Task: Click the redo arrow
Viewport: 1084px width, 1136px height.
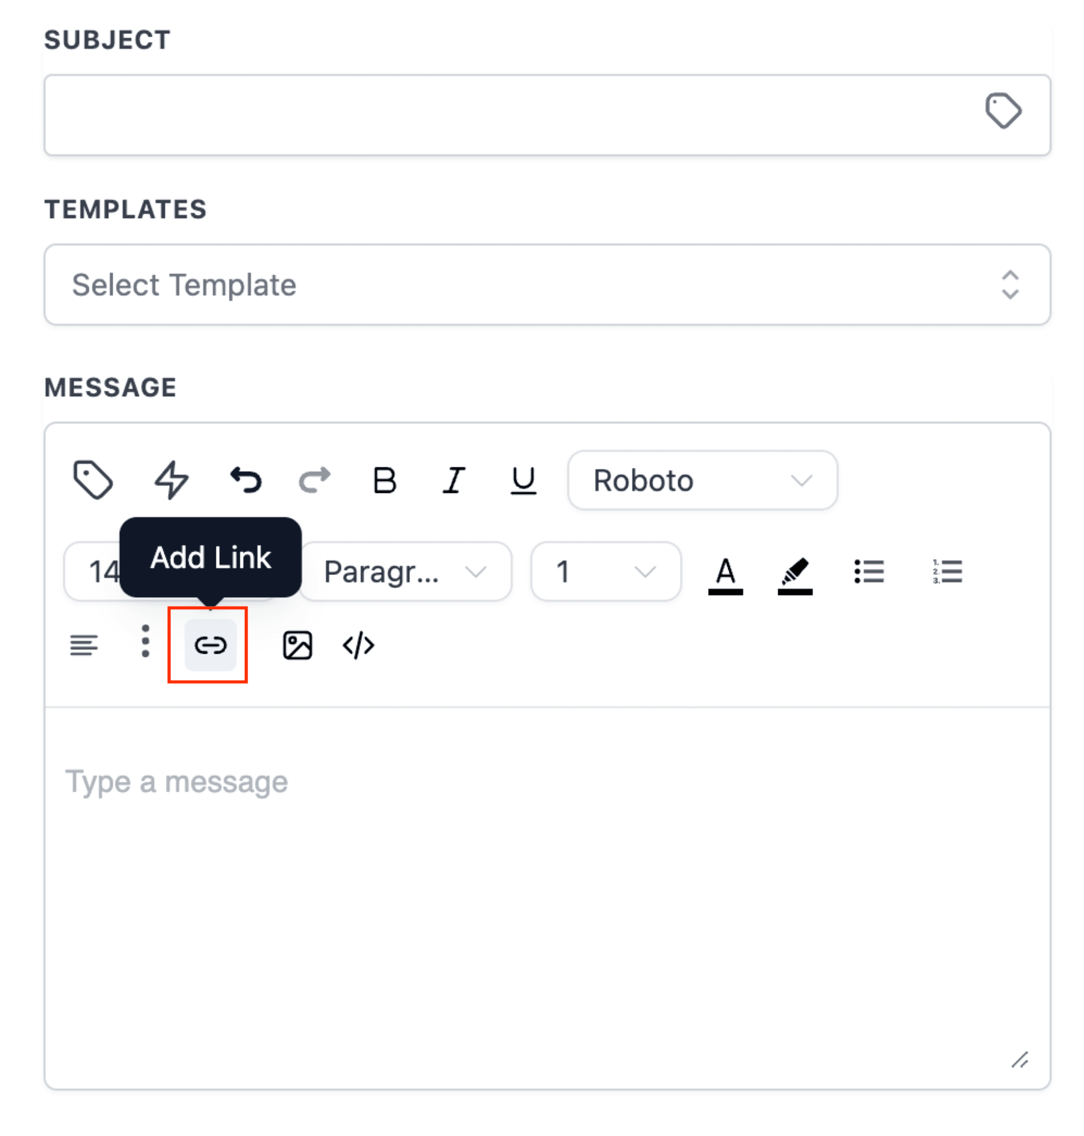Action: (315, 479)
